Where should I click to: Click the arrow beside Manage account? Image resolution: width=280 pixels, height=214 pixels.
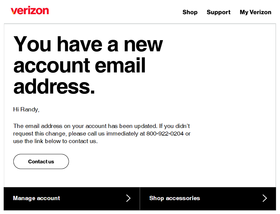[128, 198]
